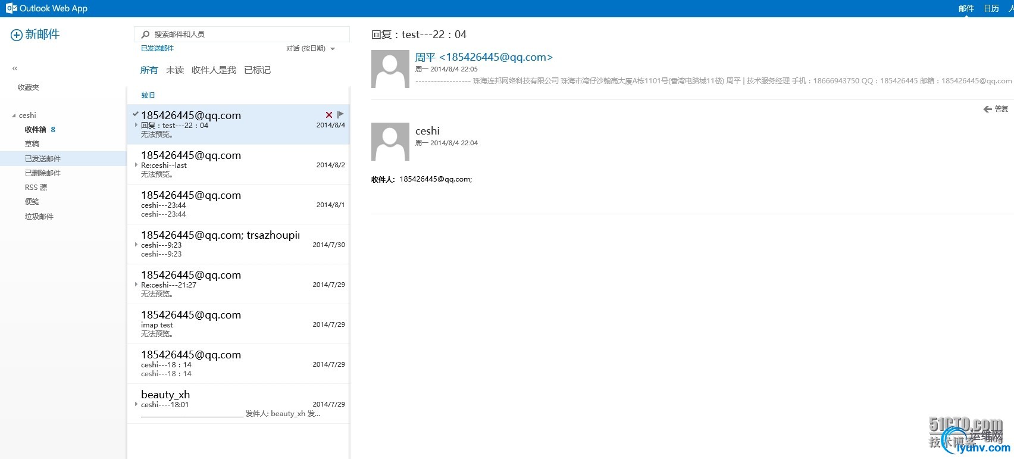Click the reply arrow icon beside 答复
The height and width of the screenshot is (459, 1014).
(x=988, y=109)
